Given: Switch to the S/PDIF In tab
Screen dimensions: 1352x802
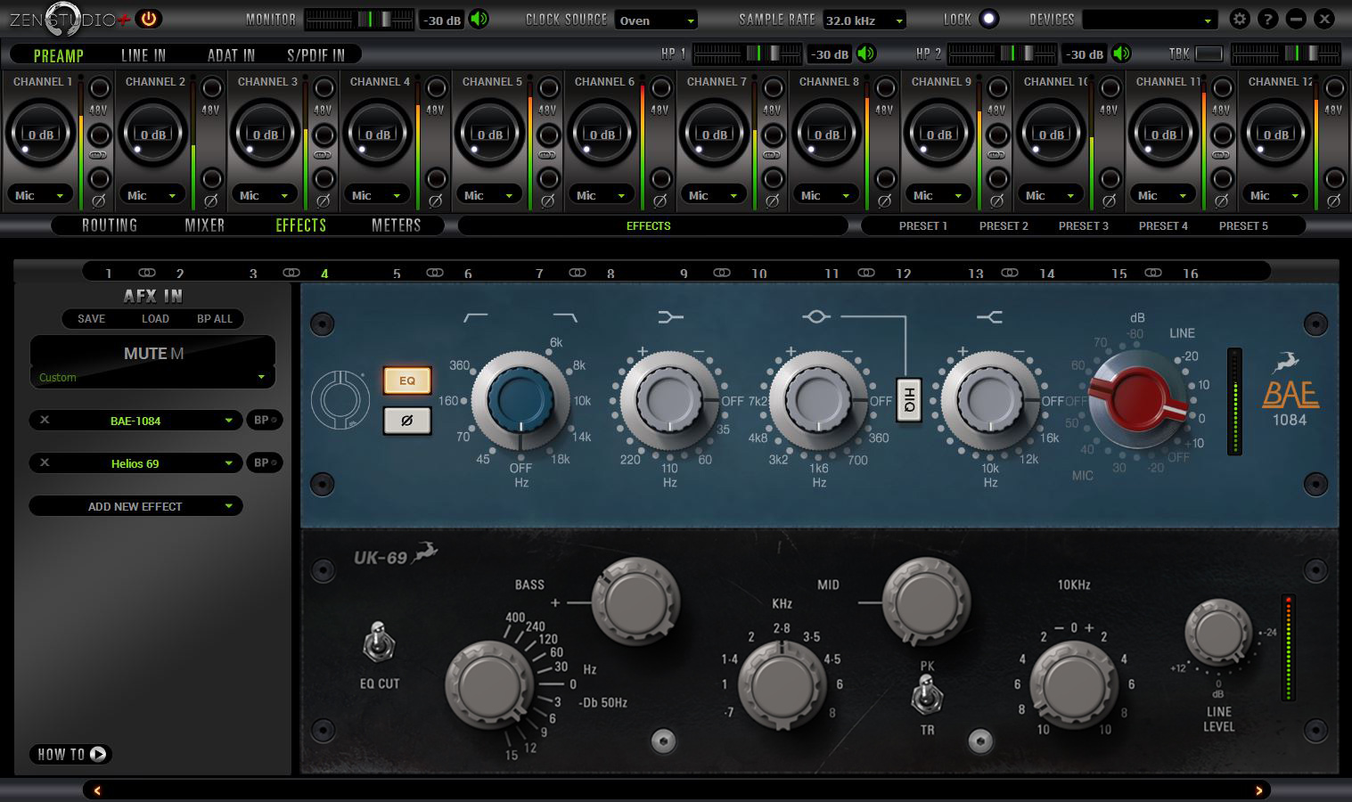Looking at the screenshot, I should (315, 55).
